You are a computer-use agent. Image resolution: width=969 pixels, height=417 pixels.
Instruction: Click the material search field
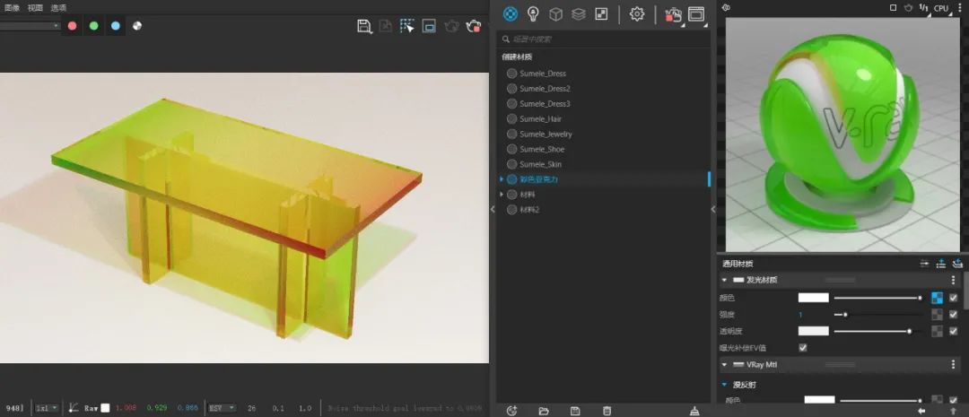603,39
